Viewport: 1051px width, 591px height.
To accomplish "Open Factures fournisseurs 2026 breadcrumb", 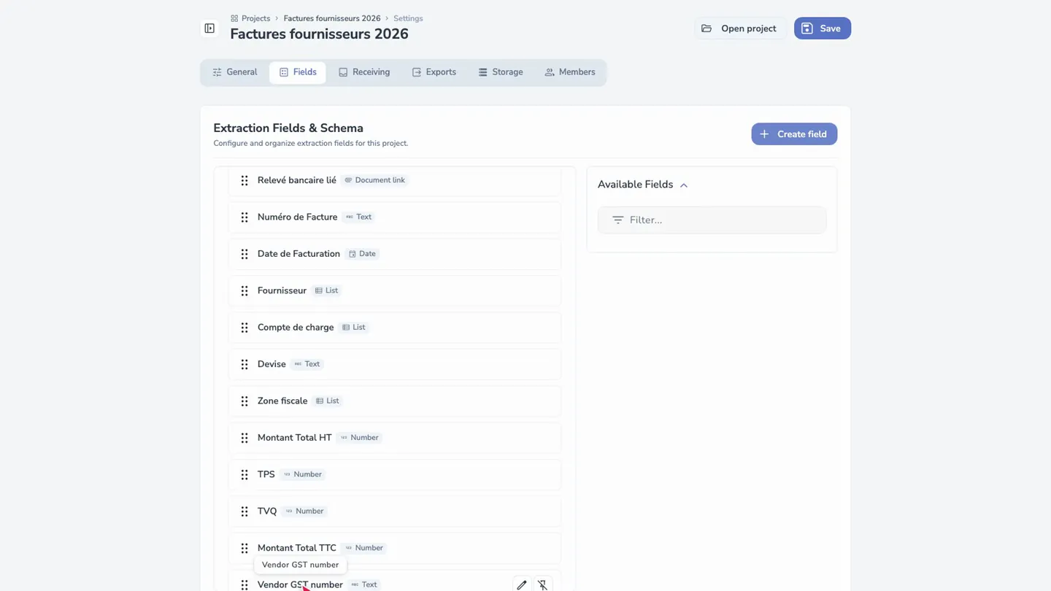I will [332, 18].
